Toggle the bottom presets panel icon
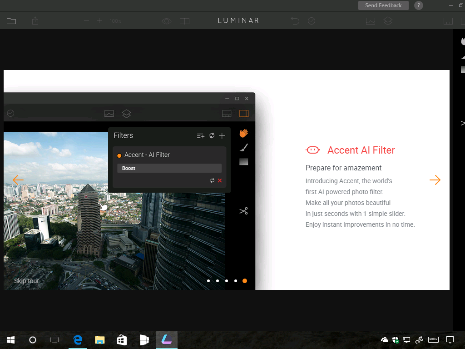The height and width of the screenshot is (349, 465). point(448,21)
